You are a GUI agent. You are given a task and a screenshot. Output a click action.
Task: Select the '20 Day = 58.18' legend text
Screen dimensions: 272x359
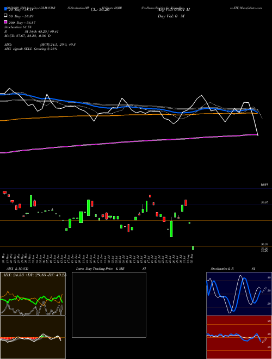21,10
